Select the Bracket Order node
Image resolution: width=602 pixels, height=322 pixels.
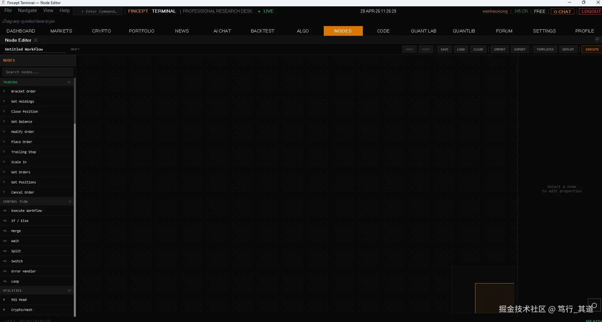point(37,91)
